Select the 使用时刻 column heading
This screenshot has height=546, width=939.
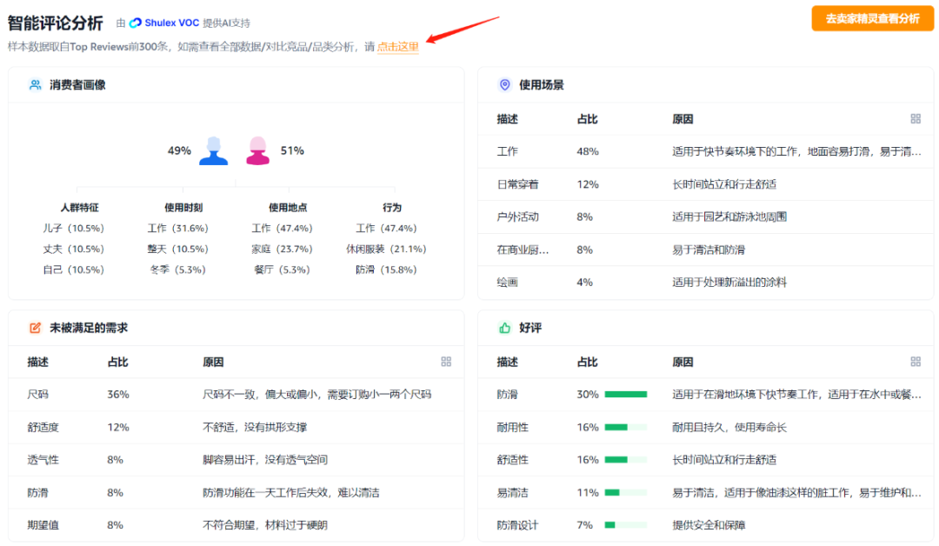183,207
